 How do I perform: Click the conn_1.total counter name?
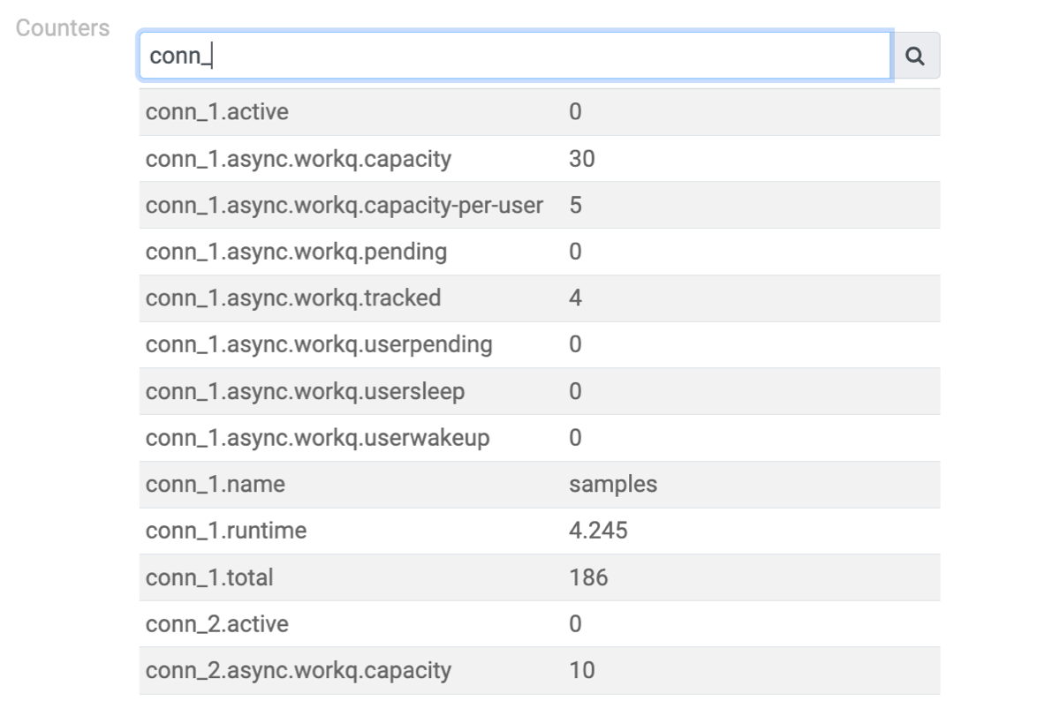click(209, 577)
